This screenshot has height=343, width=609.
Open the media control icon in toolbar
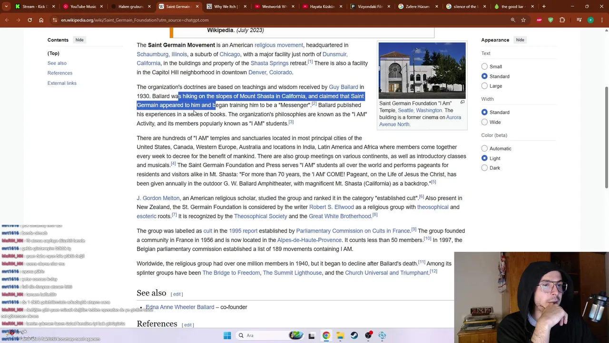tap(579, 20)
